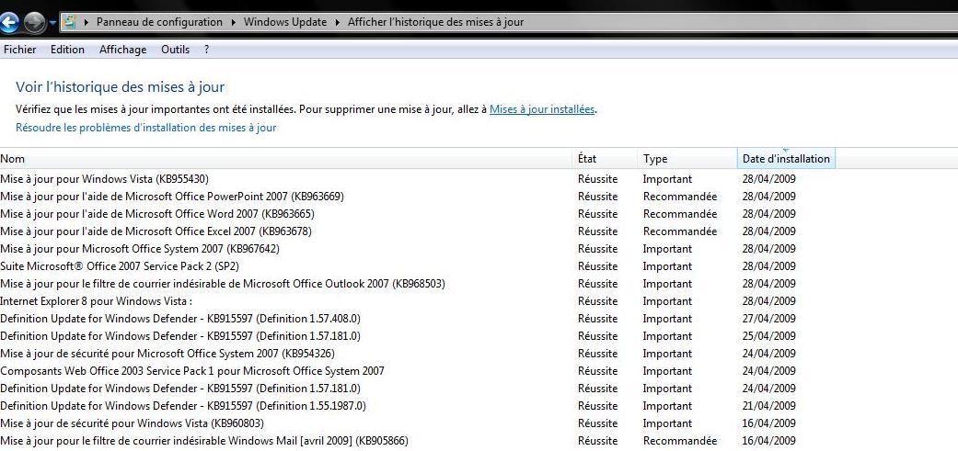
Task: Expand breadcrumb arrow before Afficher l'historique
Action: [338, 22]
